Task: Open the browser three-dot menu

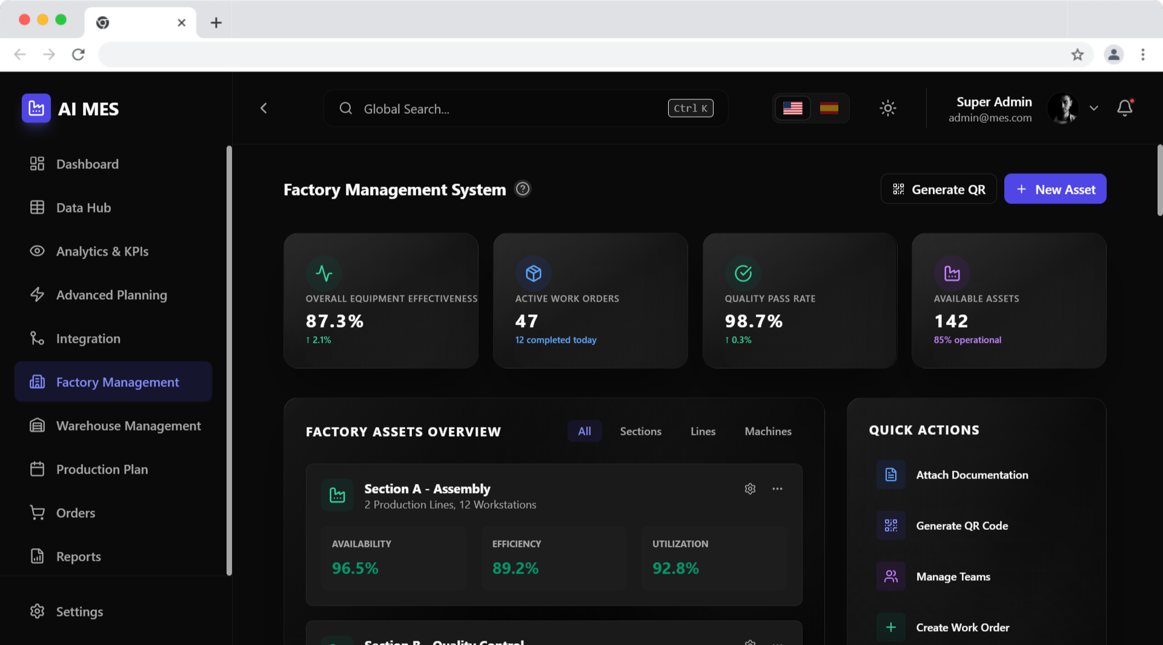Action: tap(1142, 55)
